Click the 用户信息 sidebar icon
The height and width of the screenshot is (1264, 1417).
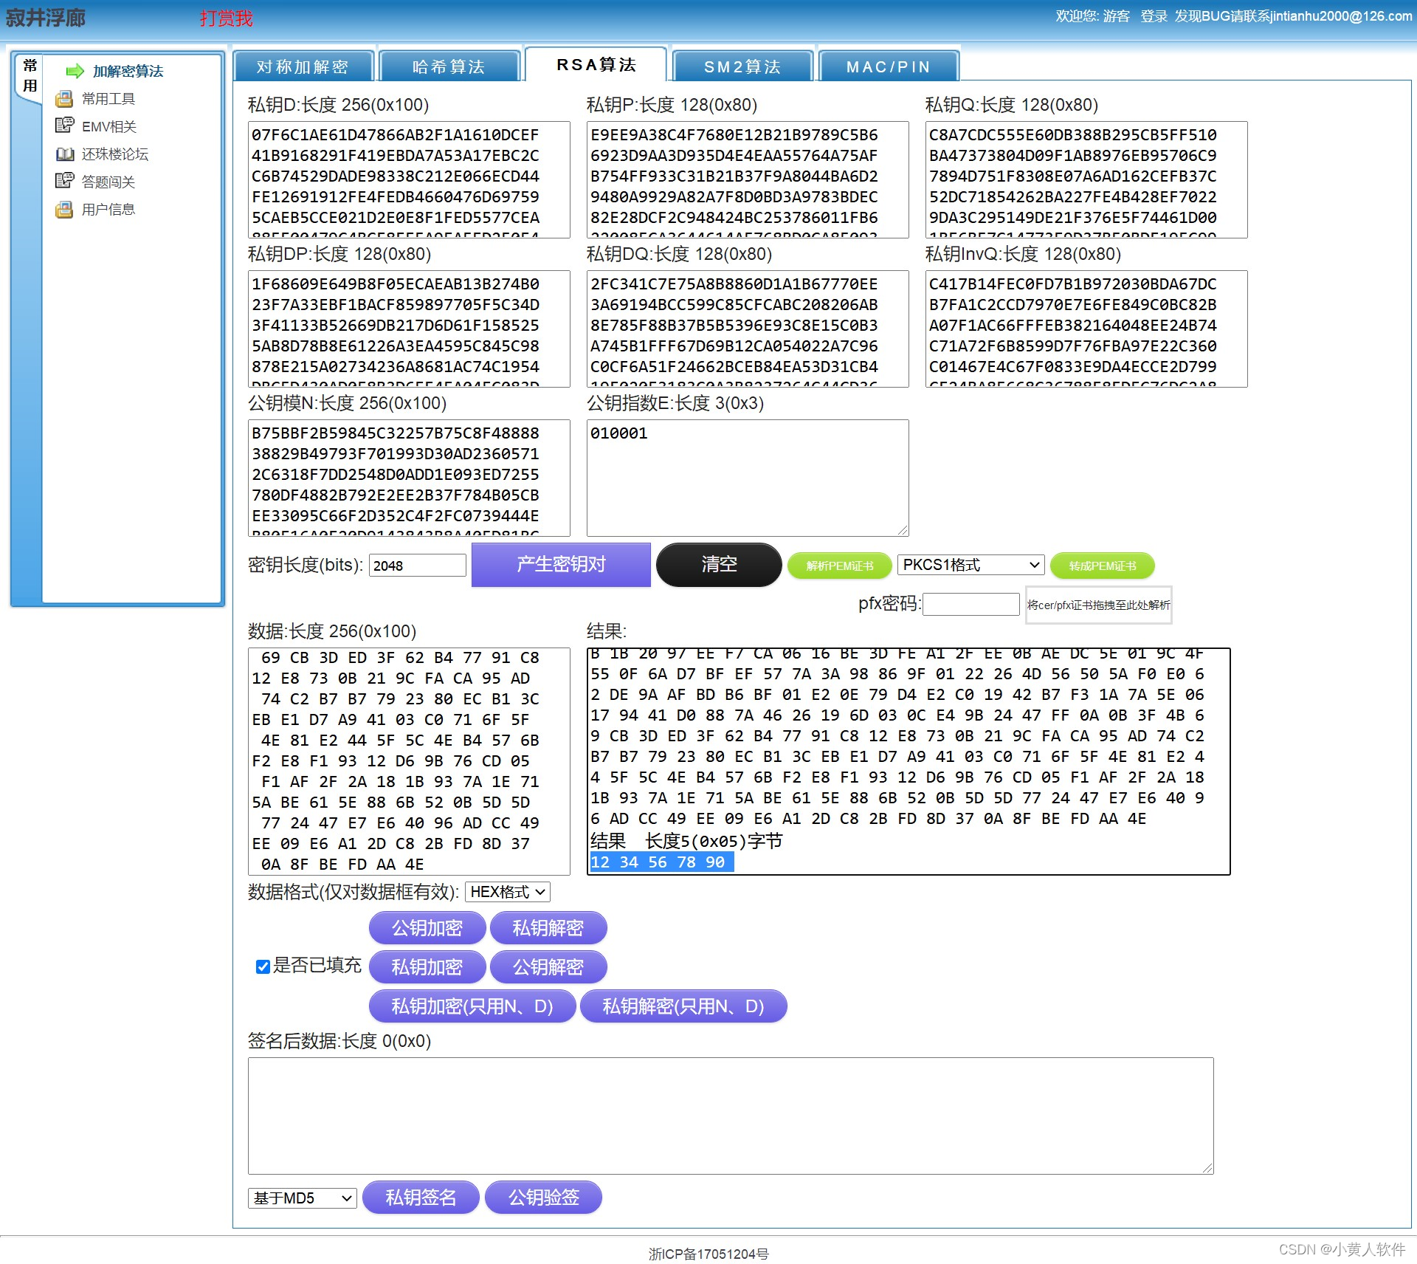pos(64,209)
